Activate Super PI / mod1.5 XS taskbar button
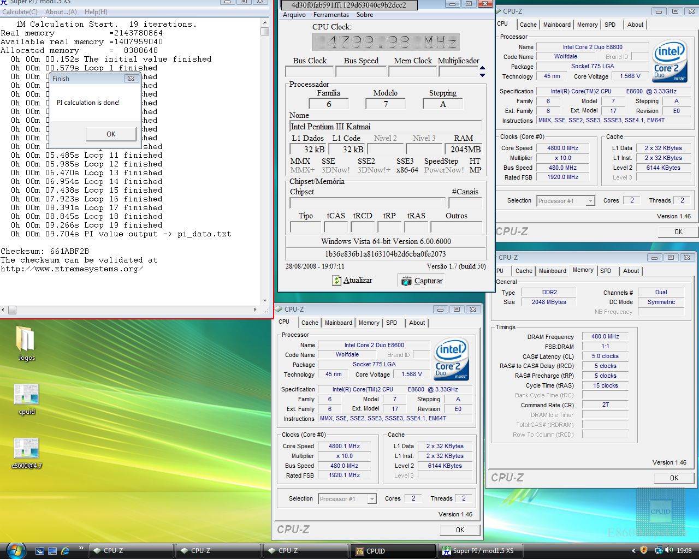The width and height of the screenshot is (699, 559). click(481, 551)
